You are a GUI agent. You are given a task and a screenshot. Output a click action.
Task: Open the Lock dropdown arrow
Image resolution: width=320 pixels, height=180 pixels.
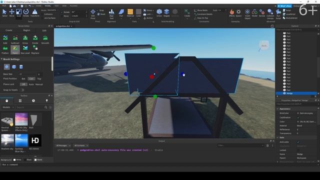point(152,14)
